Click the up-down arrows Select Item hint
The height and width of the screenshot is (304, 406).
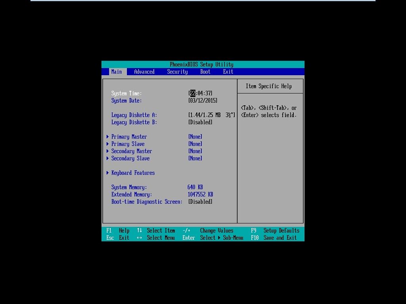coord(156,231)
